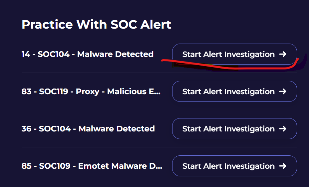Start Alert Investigation for alert 14
Viewport: 309px width, 187px height.
point(228,54)
